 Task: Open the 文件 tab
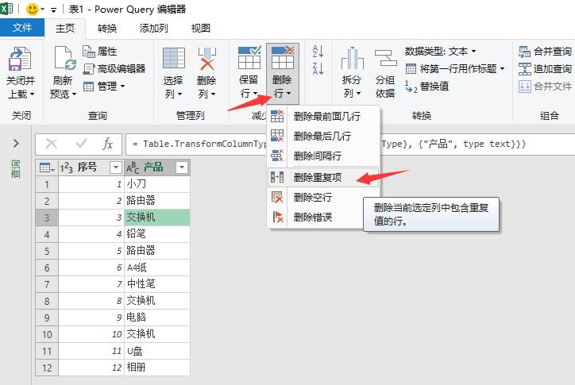click(x=22, y=28)
